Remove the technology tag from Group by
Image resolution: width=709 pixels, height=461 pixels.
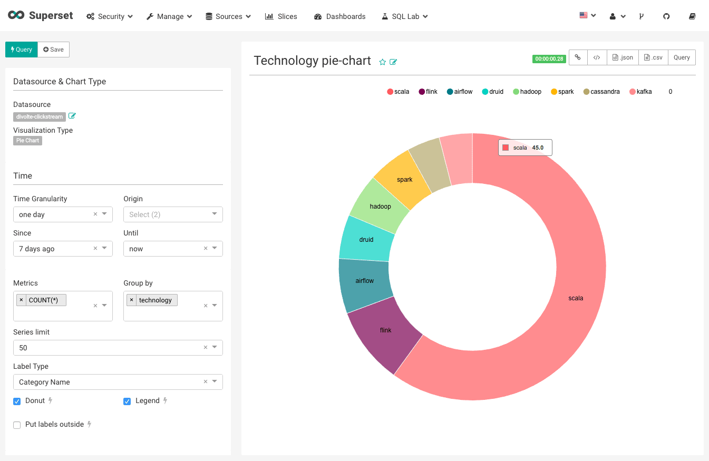(x=132, y=300)
